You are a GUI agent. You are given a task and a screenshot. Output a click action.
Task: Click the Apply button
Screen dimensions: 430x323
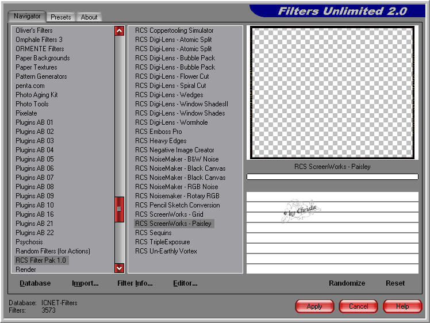pyautogui.click(x=314, y=306)
